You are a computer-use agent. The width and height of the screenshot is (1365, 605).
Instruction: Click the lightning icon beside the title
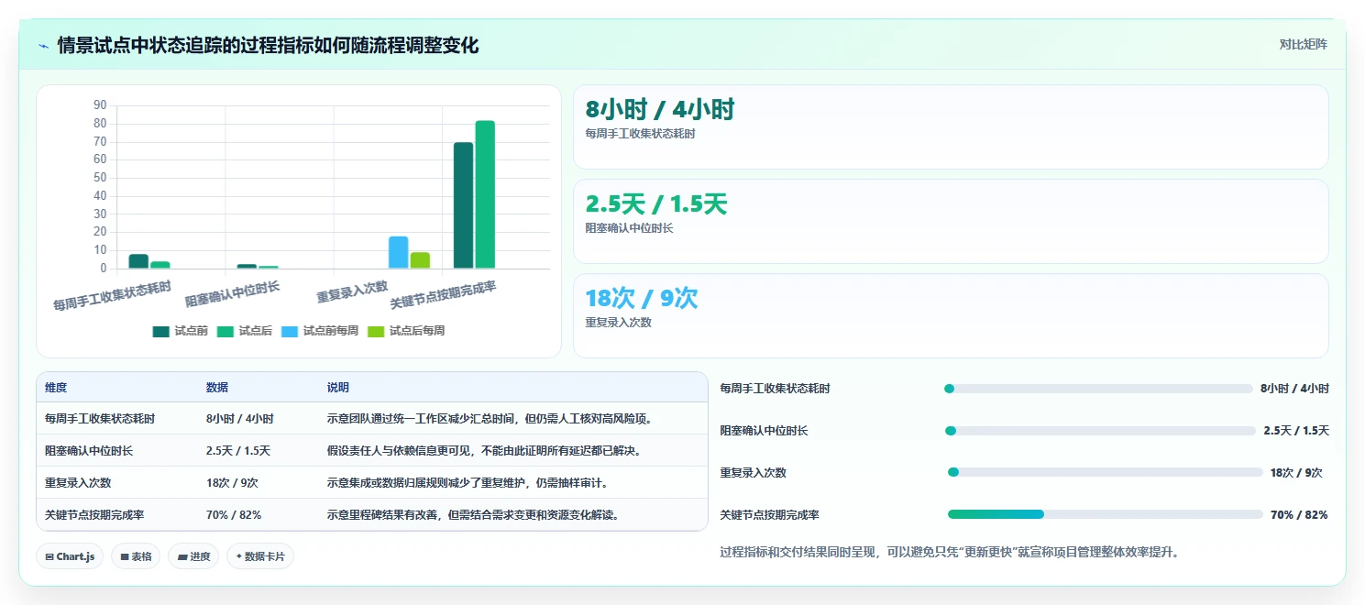tap(44, 46)
